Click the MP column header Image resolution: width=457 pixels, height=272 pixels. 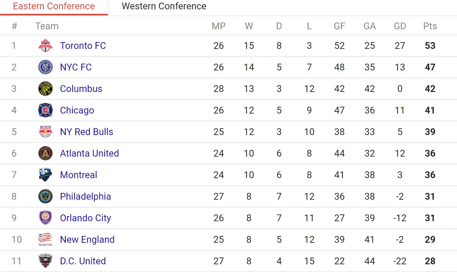pyautogui.click(x=219, y=26)
